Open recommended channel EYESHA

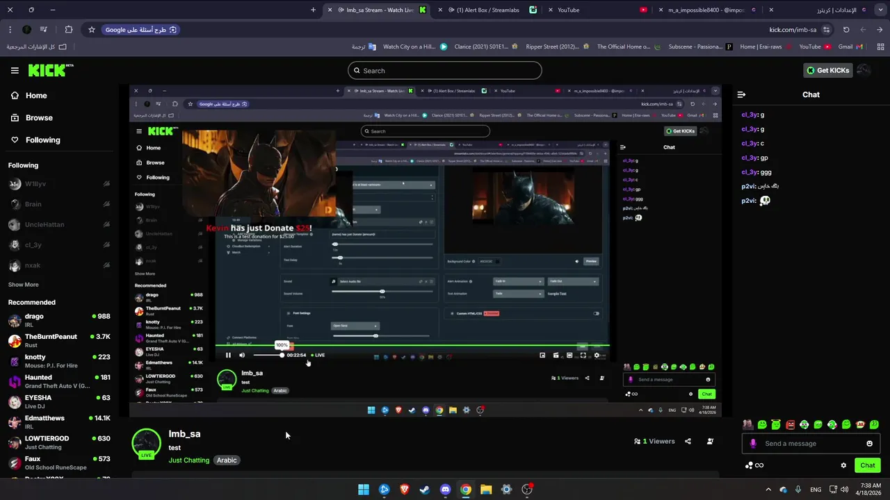click(x=58, y=401)
